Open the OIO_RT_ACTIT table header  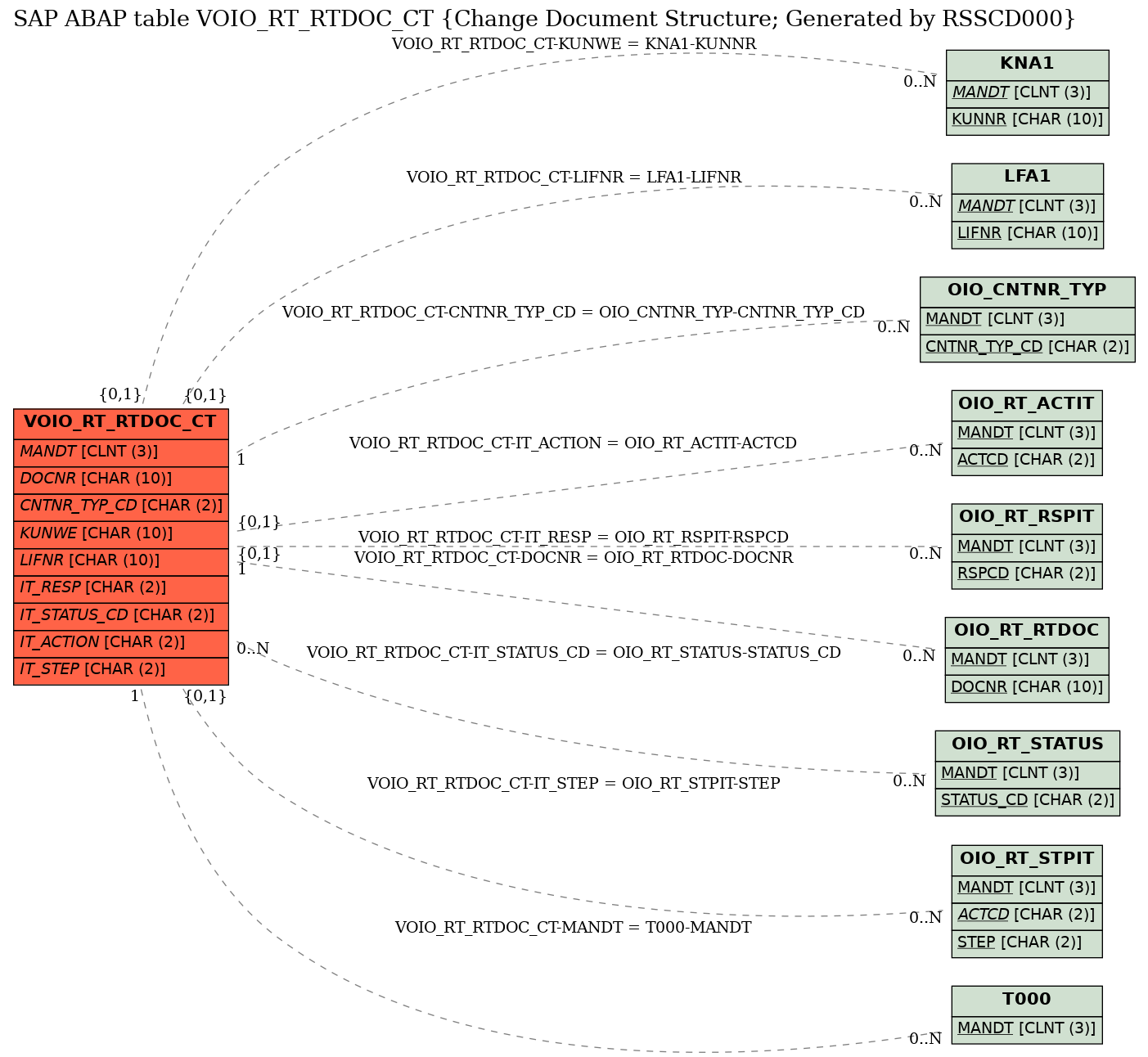[x=1027, y=405]
